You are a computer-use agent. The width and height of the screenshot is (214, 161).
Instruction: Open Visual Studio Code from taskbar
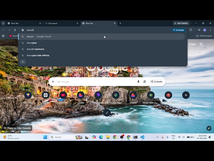(142, 137)
